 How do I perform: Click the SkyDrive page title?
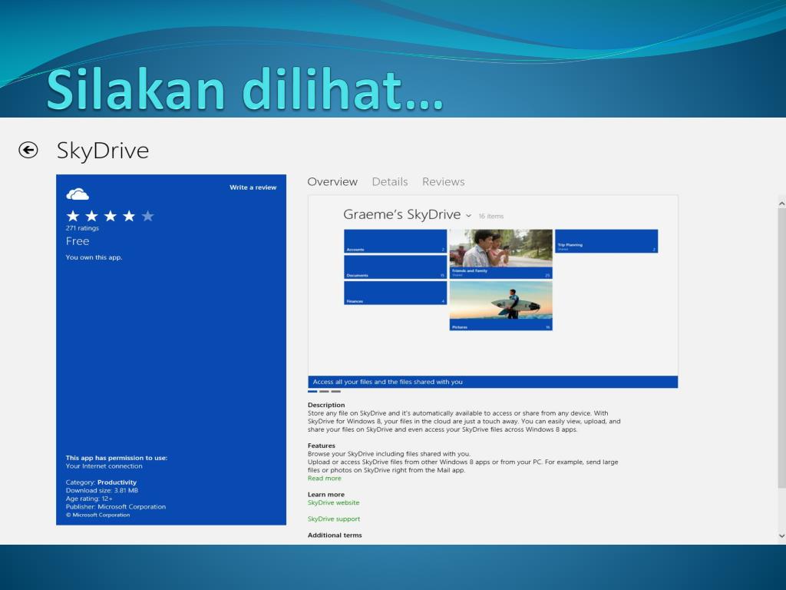click(x=103, y=151)
